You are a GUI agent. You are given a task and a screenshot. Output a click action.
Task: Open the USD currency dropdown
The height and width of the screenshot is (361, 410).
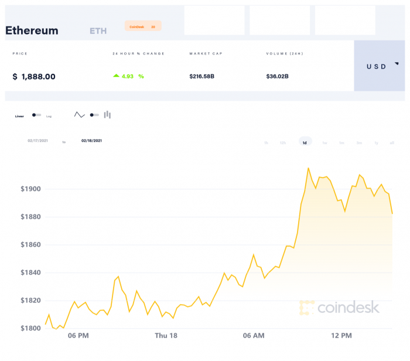378,66
